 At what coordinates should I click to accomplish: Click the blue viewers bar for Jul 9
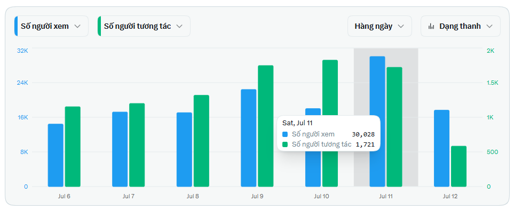pyautogui.click(x=249, y=138)
